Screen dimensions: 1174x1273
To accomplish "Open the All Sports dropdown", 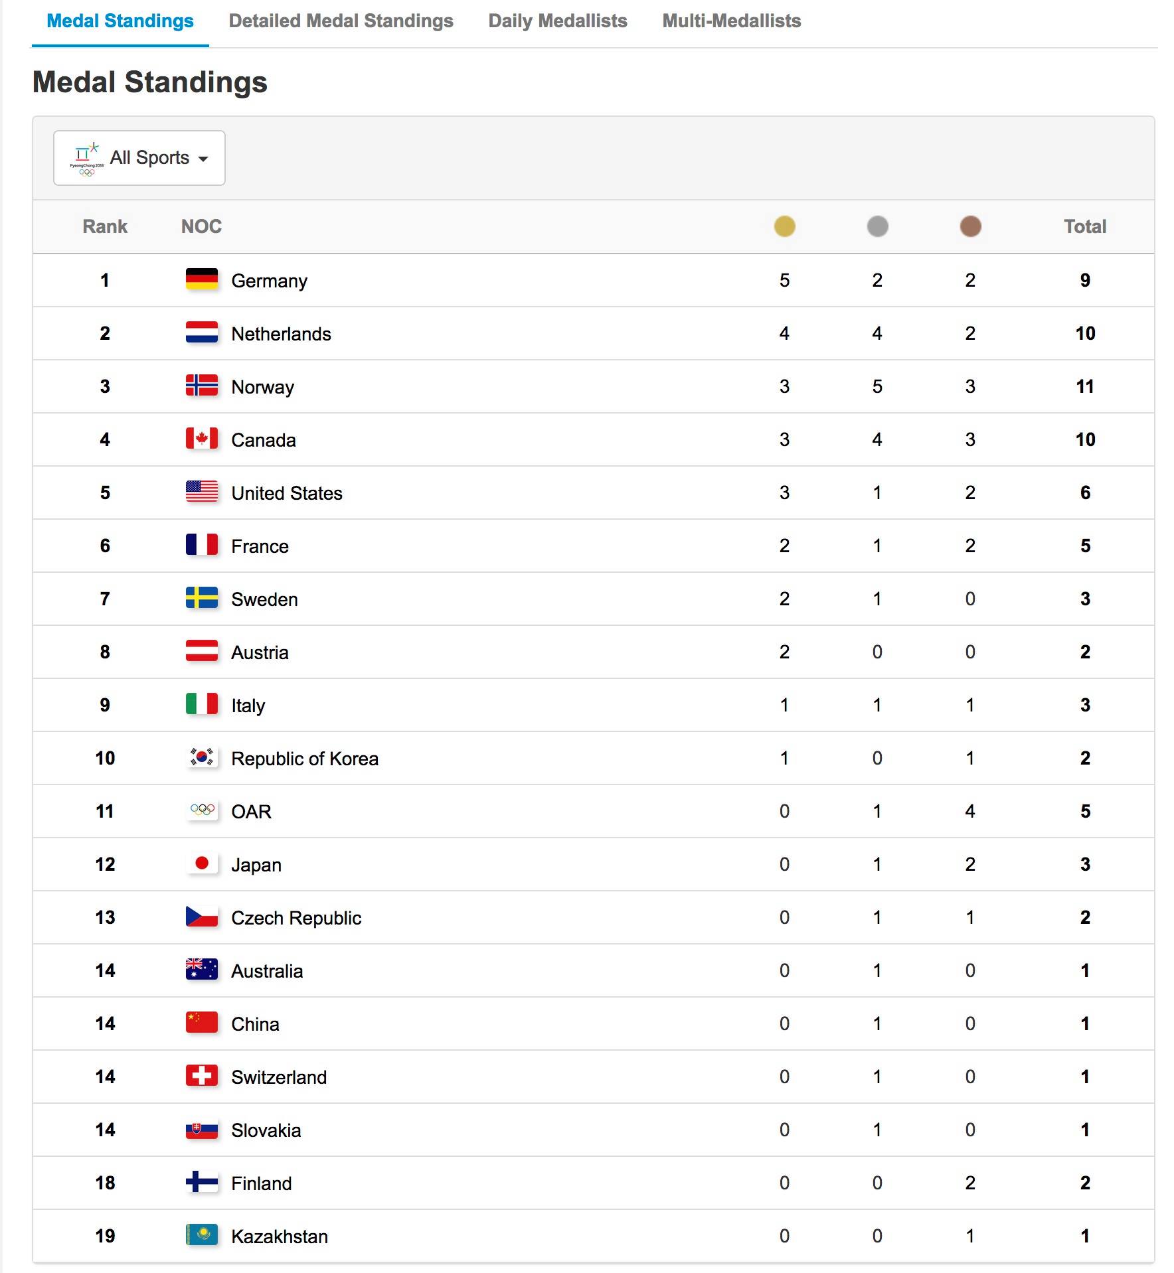I will (x=139, y=158).
